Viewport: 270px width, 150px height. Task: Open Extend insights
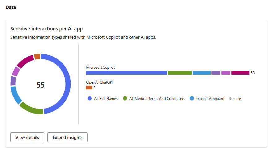click(x=67, y=137)
